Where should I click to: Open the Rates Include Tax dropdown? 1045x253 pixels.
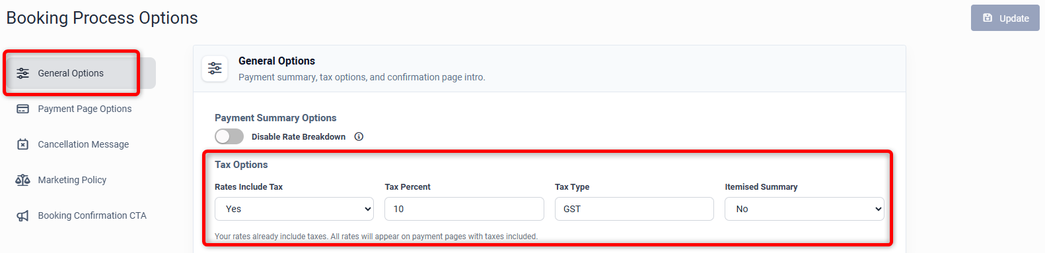(294, 209)
